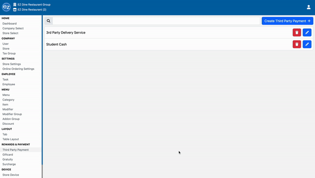Click the company building icon in header
The height and width of the screenshot is (178, 315).
coord(15,4)
